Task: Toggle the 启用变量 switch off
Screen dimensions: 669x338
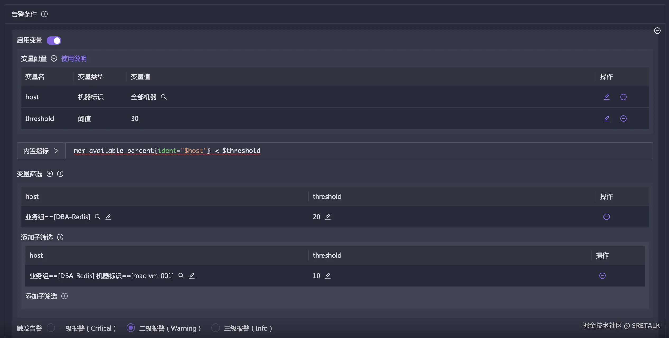Action: 54,41
